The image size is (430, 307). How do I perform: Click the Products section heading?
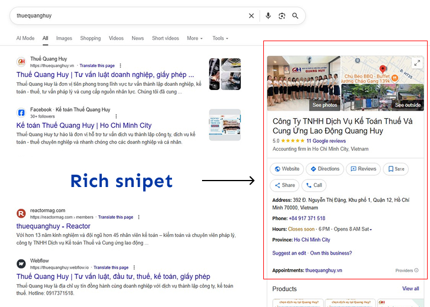point(285,289)
